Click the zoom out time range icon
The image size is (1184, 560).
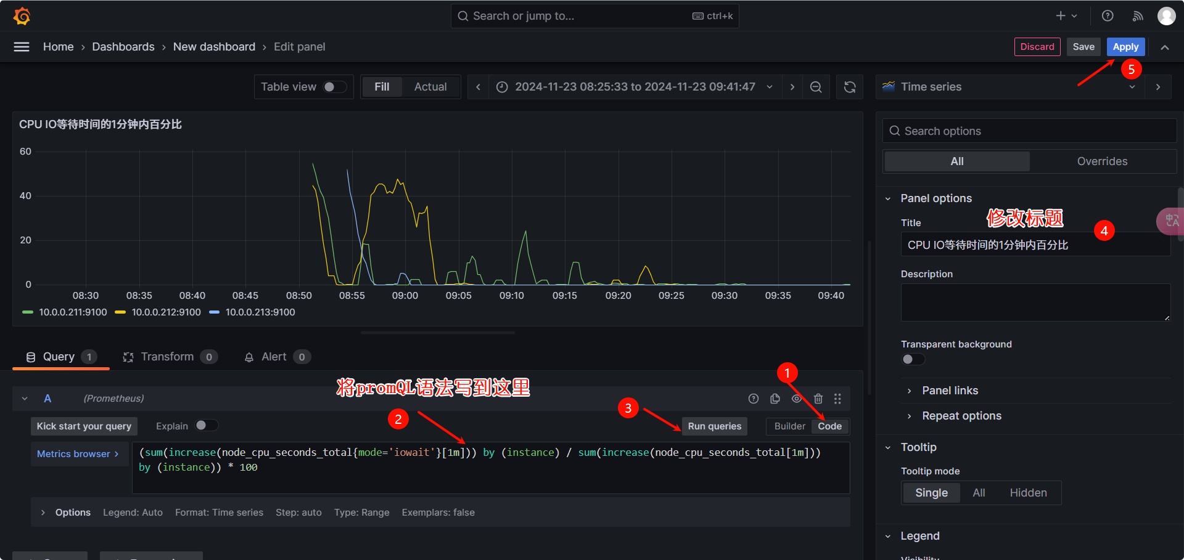pyautogui.click(x=816, y=87)
